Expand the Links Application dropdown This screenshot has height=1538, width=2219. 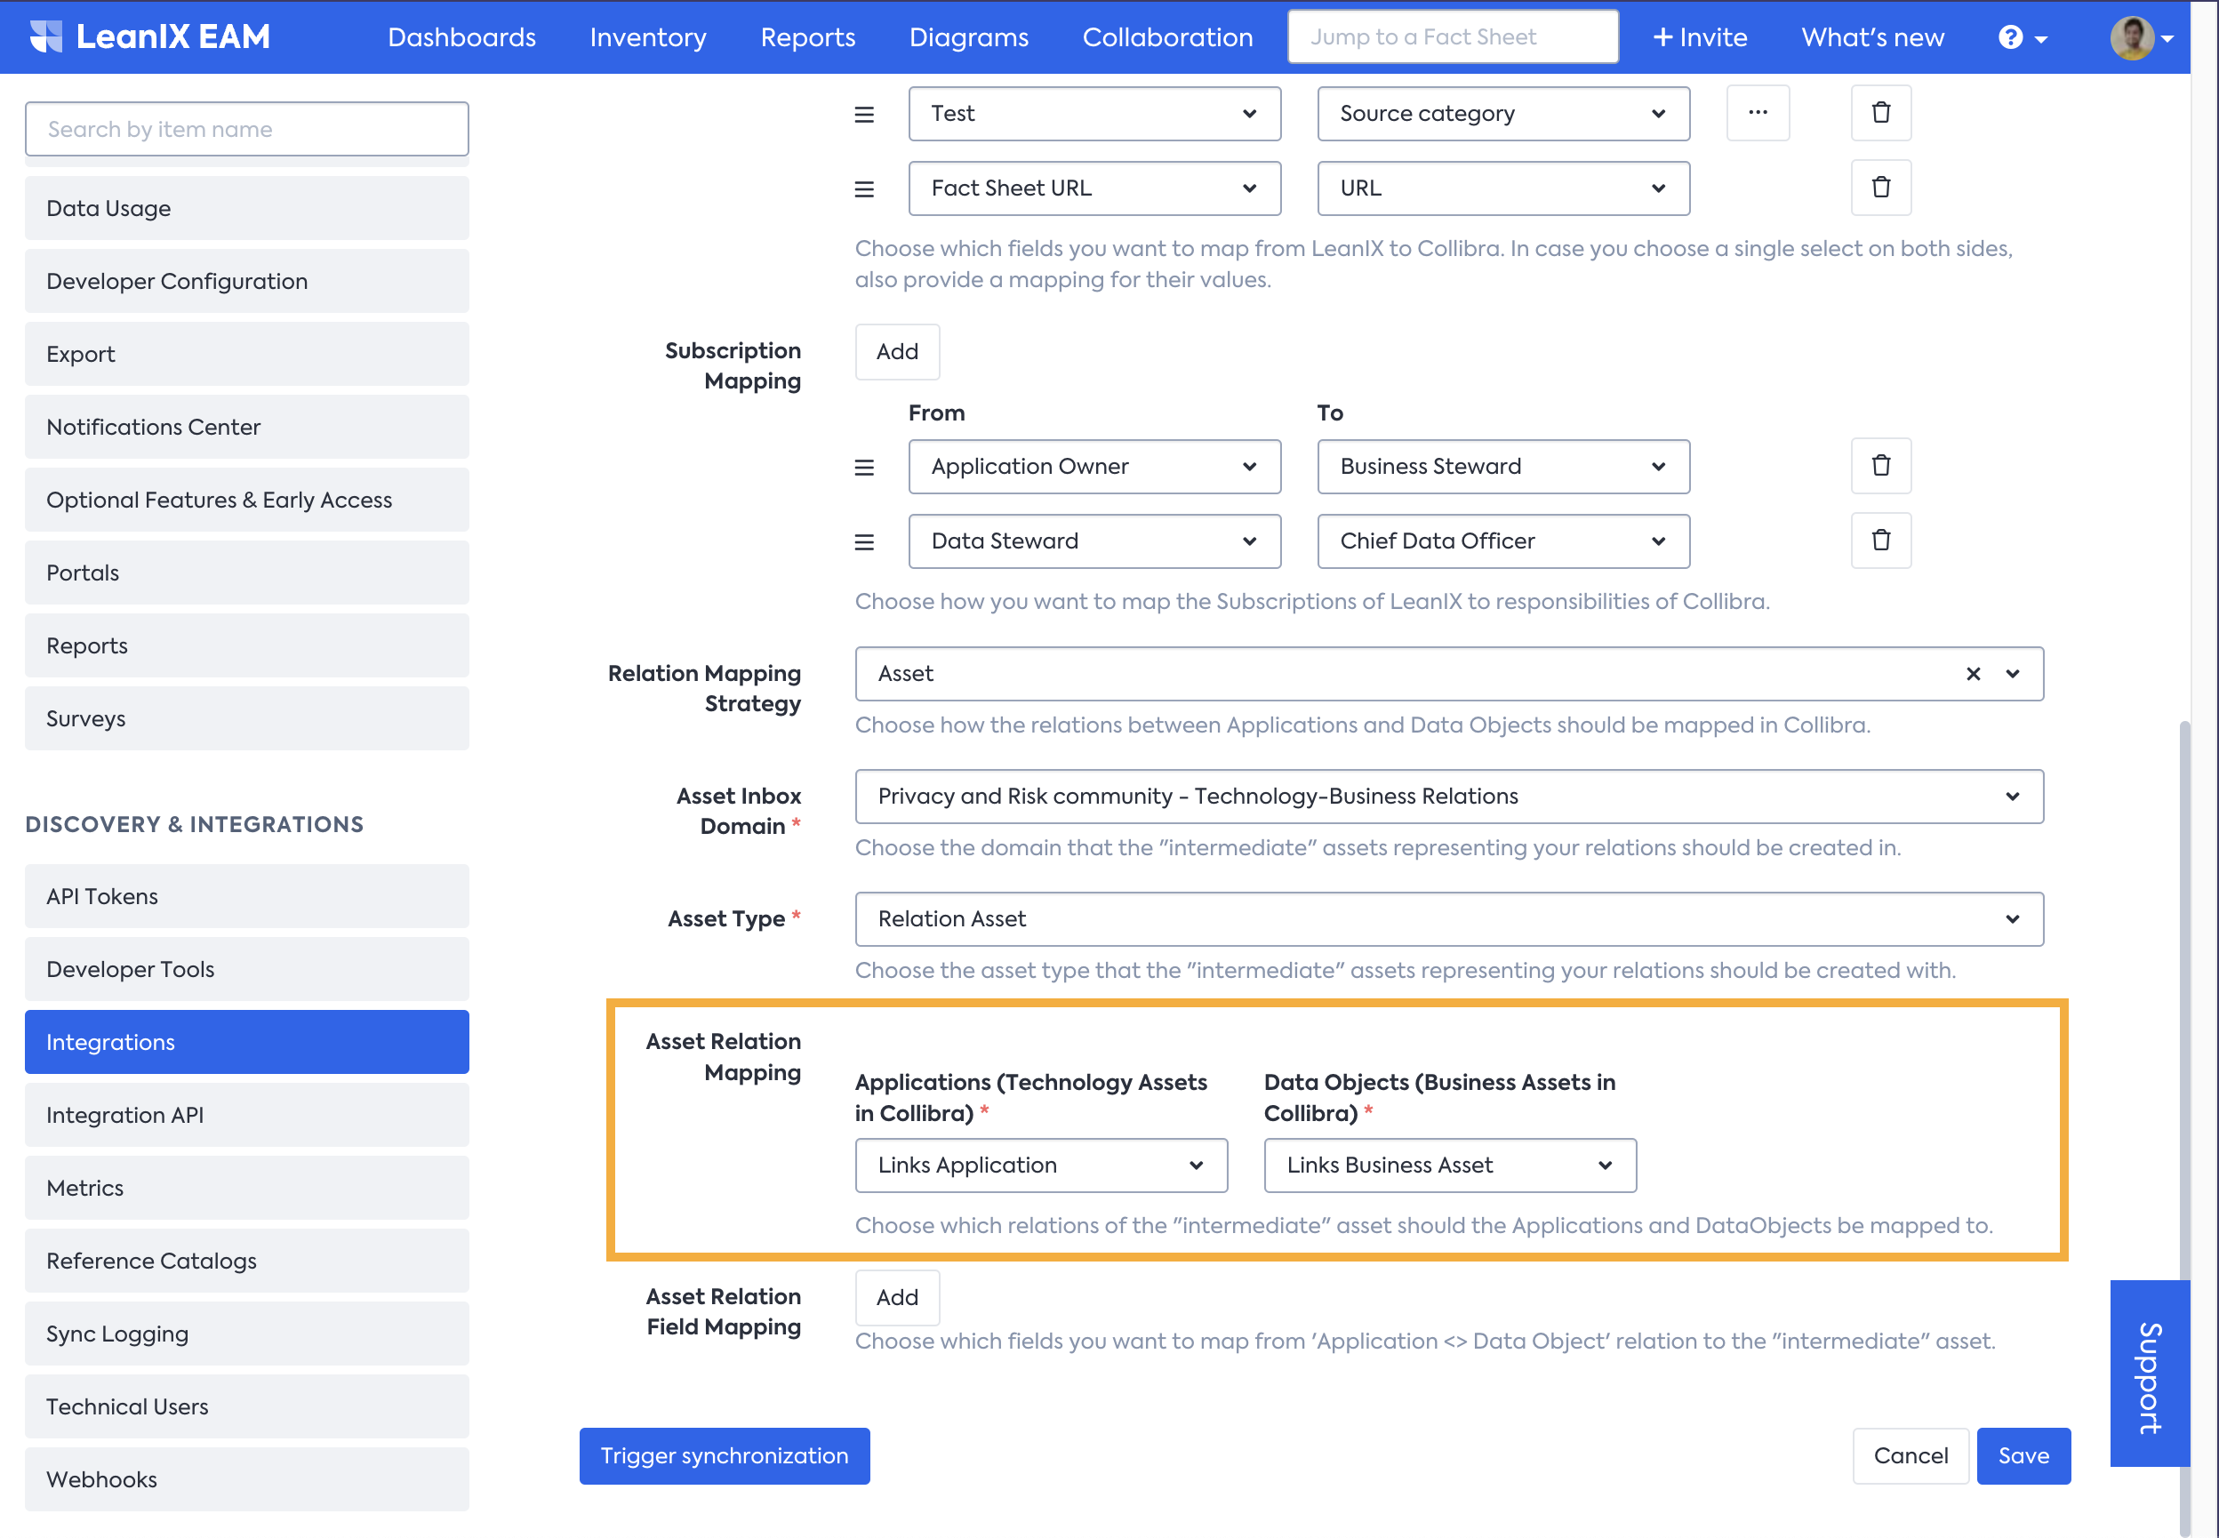pyautogui.click(x=1041, y=1166)
